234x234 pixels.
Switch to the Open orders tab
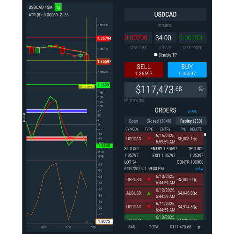coord(133,121)
